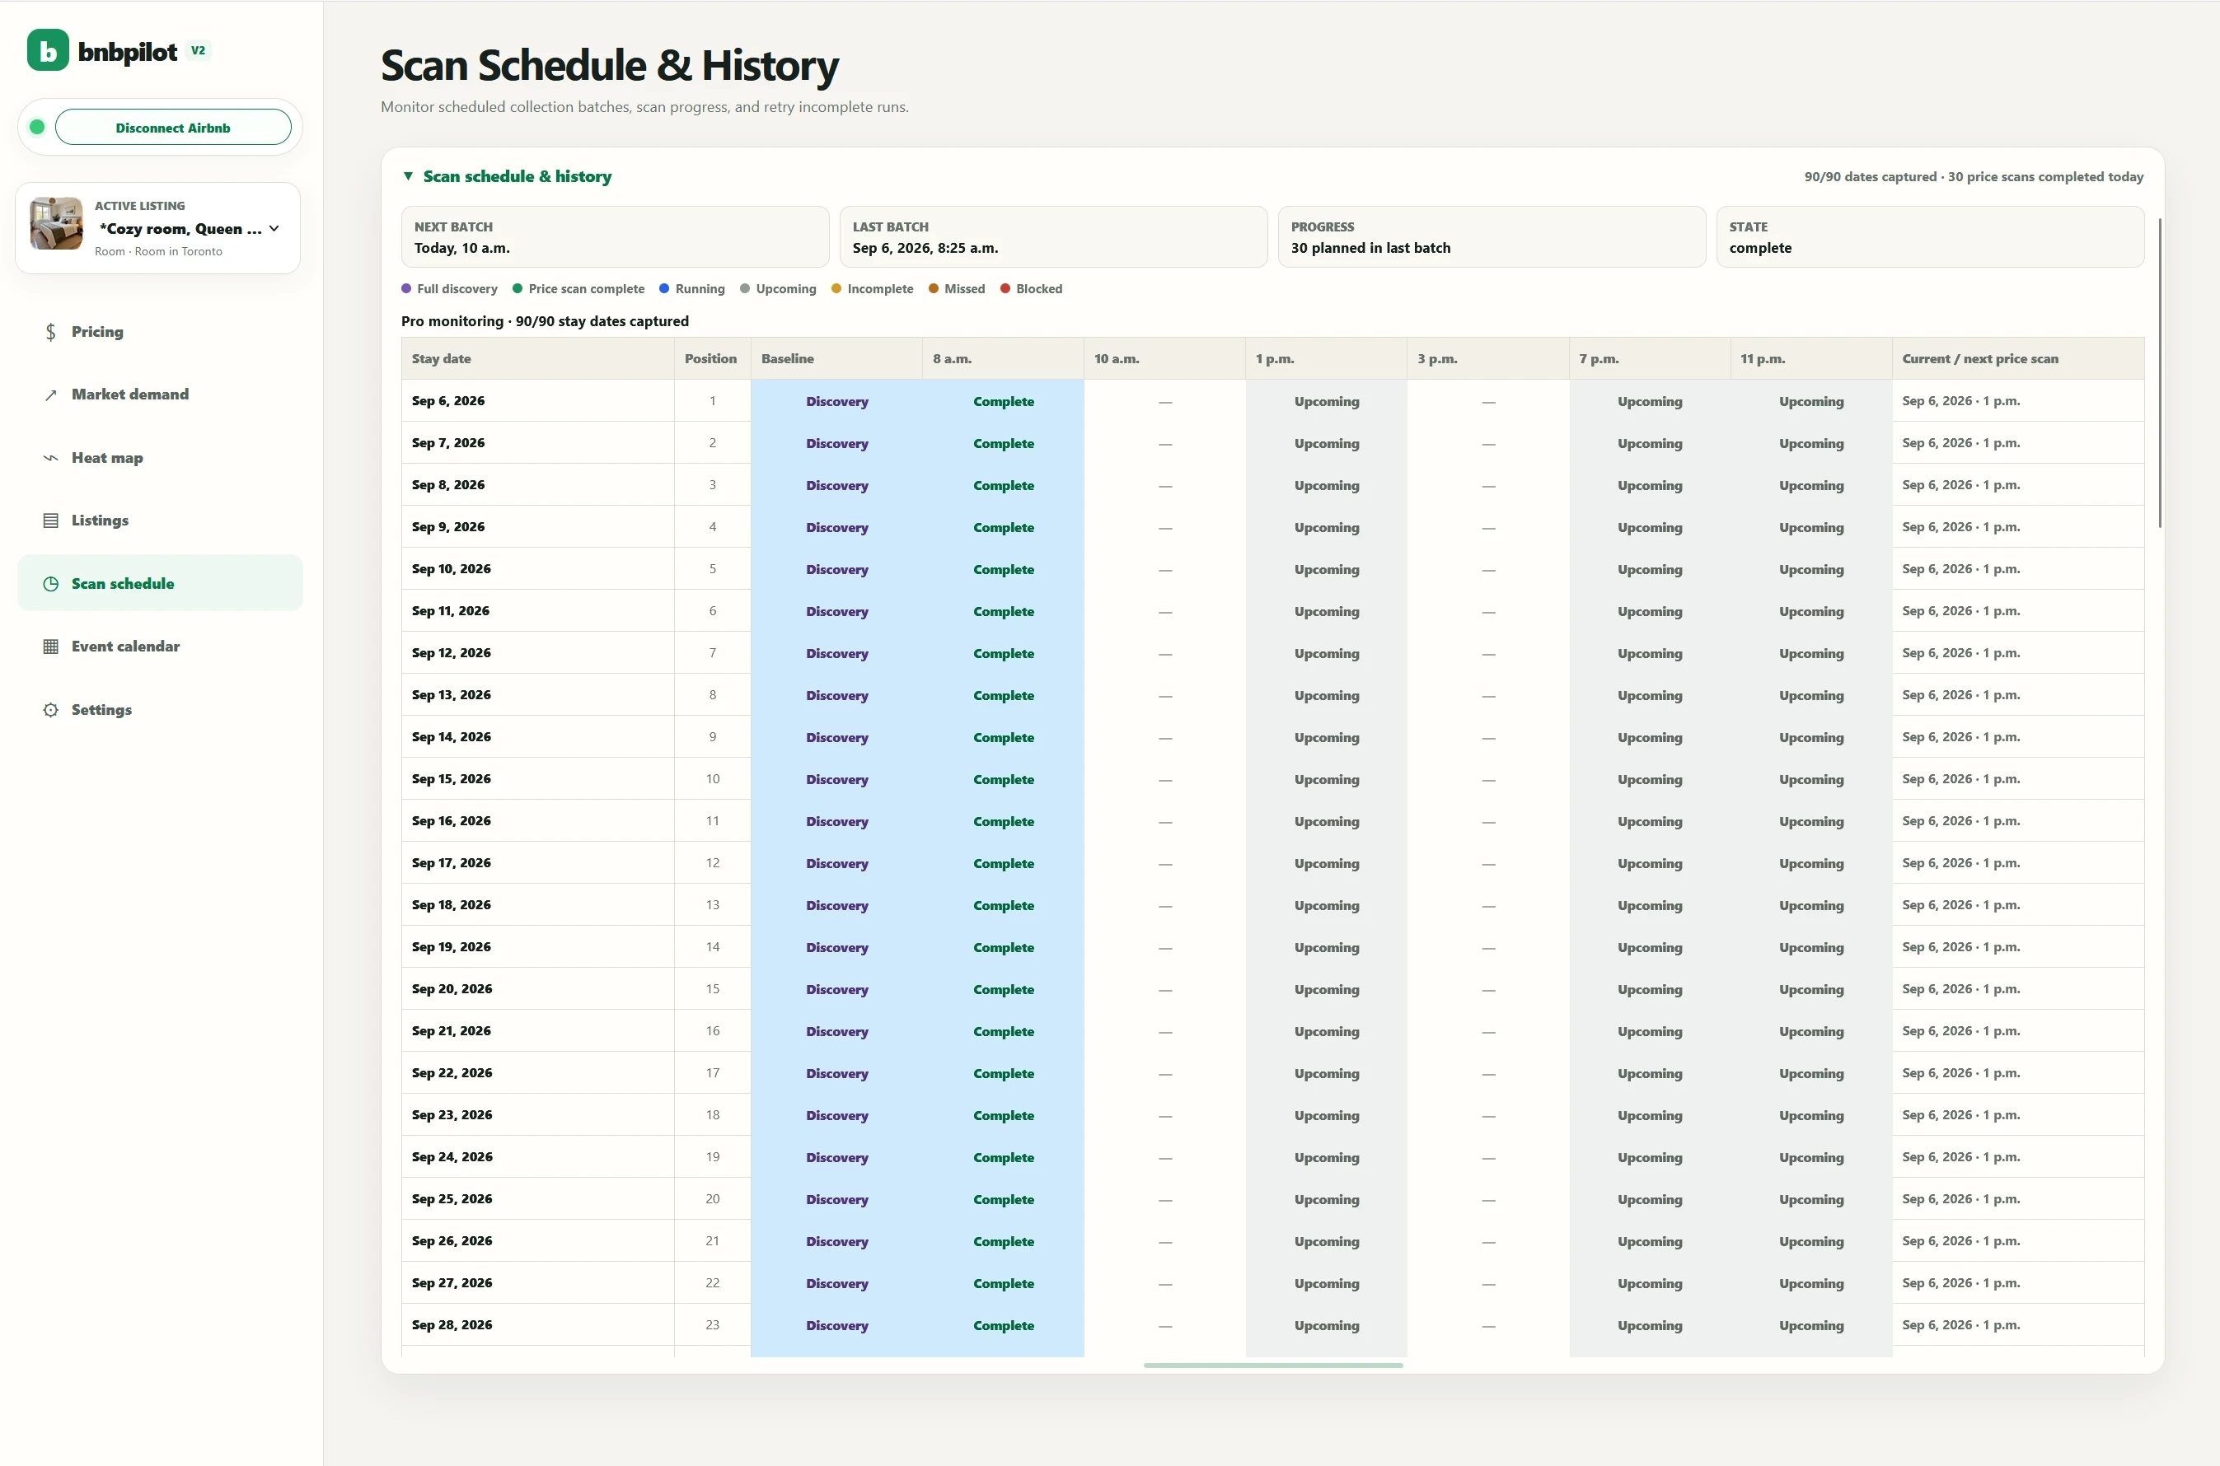The image size is (2220, 1466).
Task: Click the dollar icon next to Pricing
Action: (x=50, y=332)
